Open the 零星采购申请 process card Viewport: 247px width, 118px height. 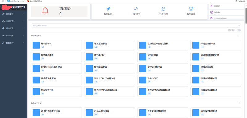pyautogui.click(x=110, y=45)
